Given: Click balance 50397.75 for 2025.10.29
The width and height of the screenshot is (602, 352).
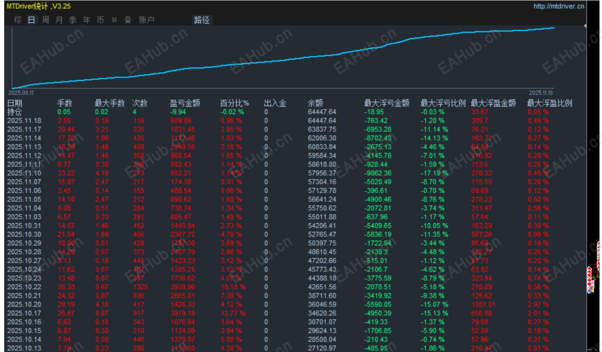Looking at the screenshot, I should click(x=322, y=243).
